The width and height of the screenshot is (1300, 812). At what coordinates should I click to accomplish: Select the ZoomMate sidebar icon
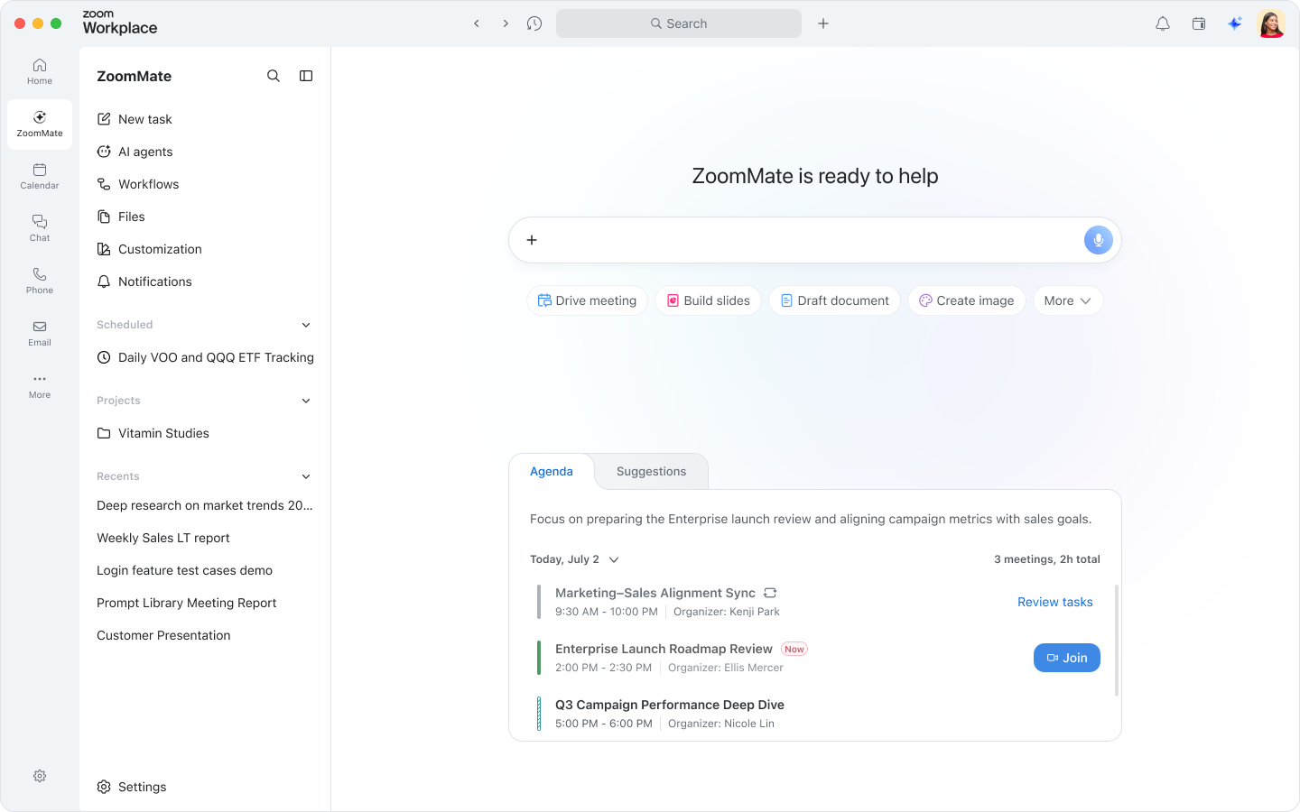pos(40,124)
